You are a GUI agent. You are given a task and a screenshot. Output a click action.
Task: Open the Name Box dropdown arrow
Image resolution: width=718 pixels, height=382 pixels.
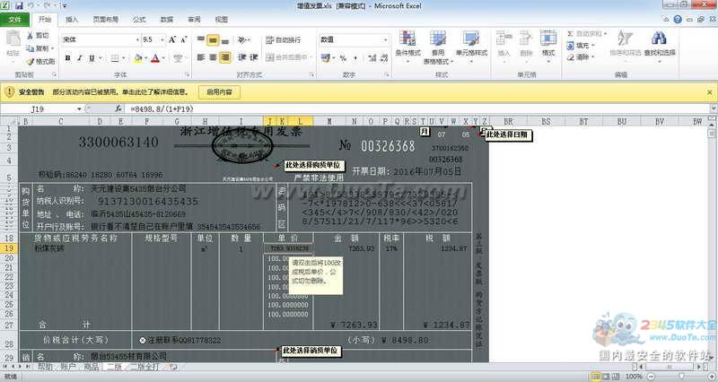click(x=79, y=109)
